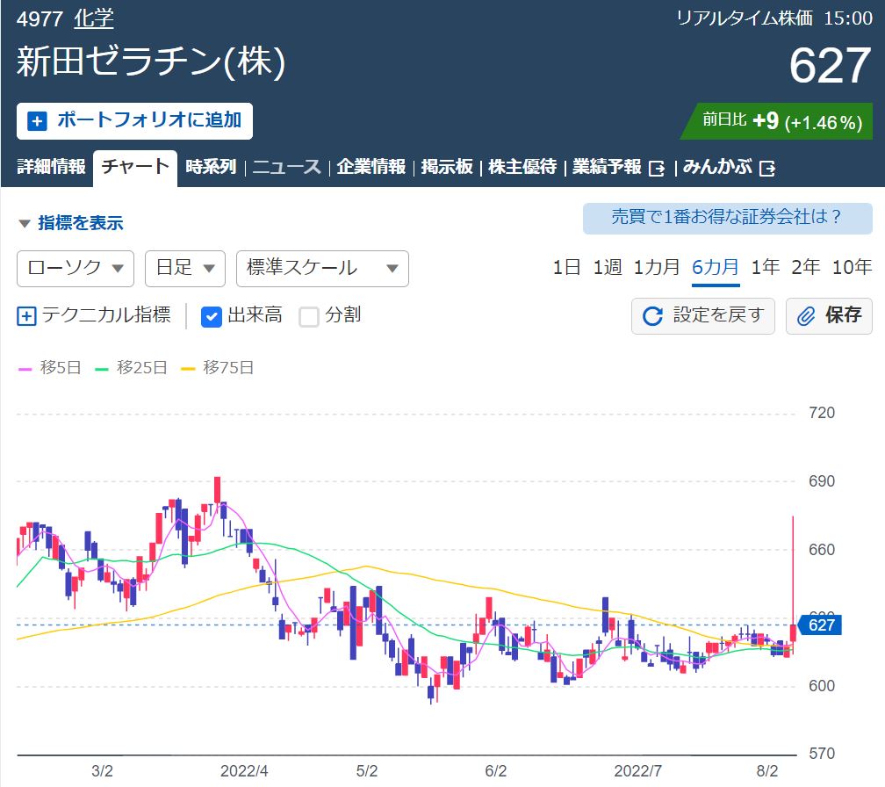Click 売買で1番お得な証券会社は？ banner
The width and height of the screenshot is (885, 787).
pos(728,218)
